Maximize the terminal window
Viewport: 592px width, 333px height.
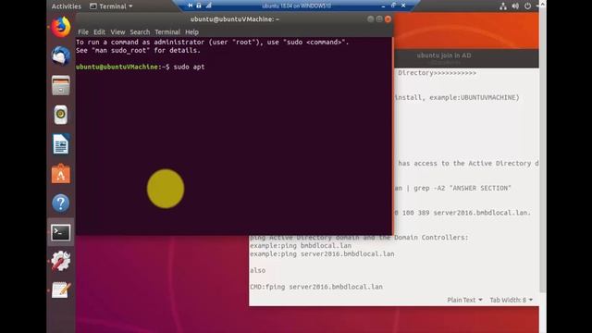379,19
